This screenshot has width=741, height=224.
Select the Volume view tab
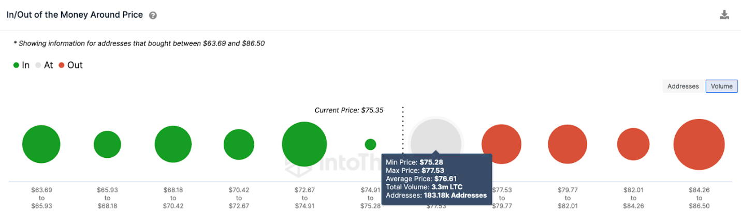pyautogui.click(x=722, y=86)
